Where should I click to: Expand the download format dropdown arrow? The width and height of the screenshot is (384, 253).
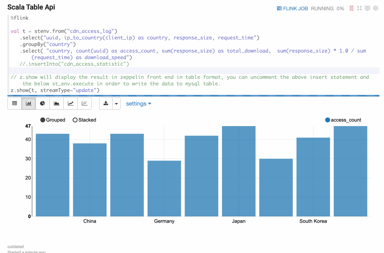coord(116,103)
